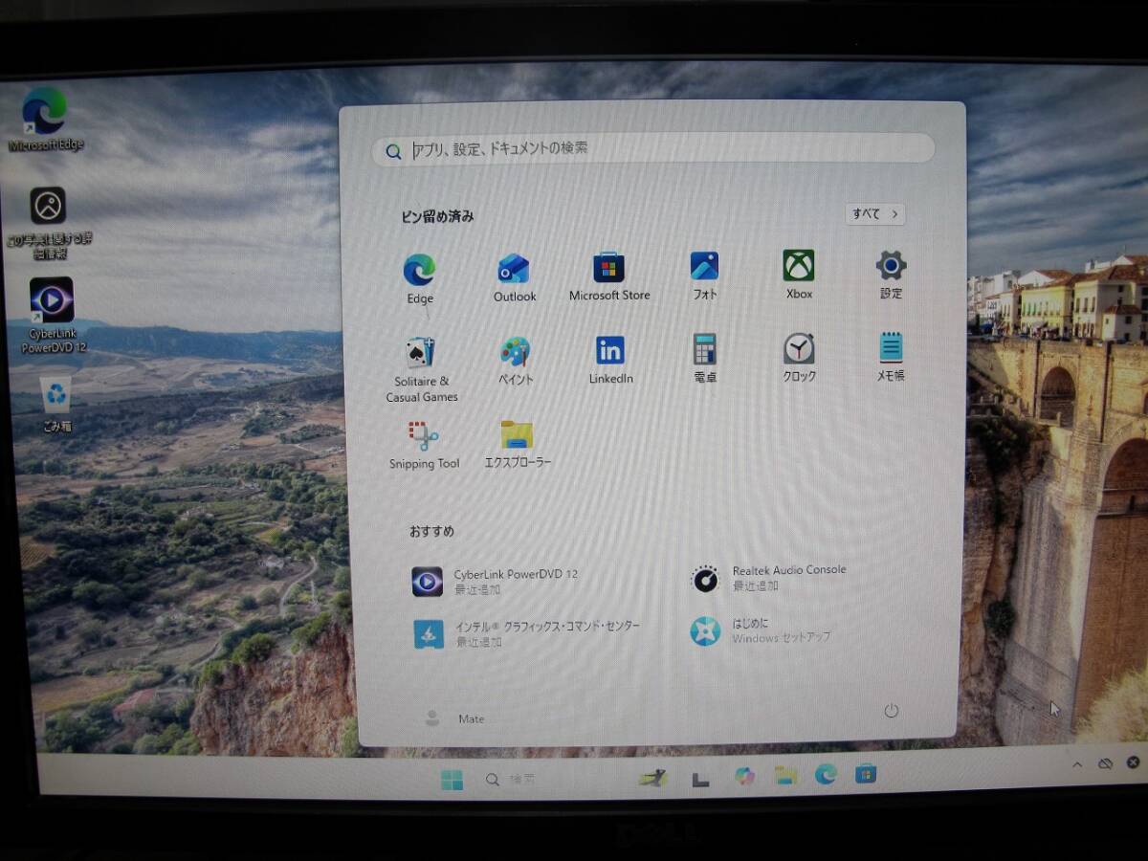Open クロック (Clock) app

click(799, 358)
